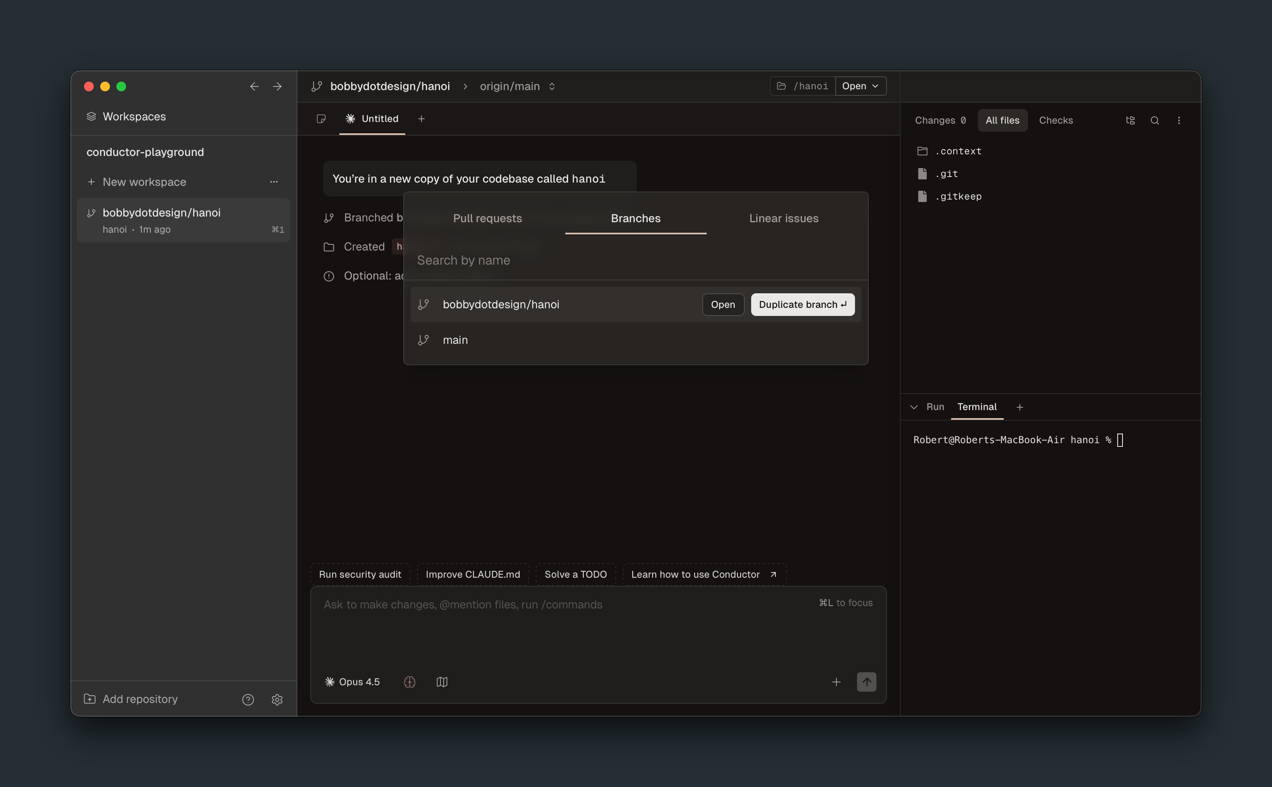
Task: Toggle plan mode map icon
Action: tap(442, 682)
